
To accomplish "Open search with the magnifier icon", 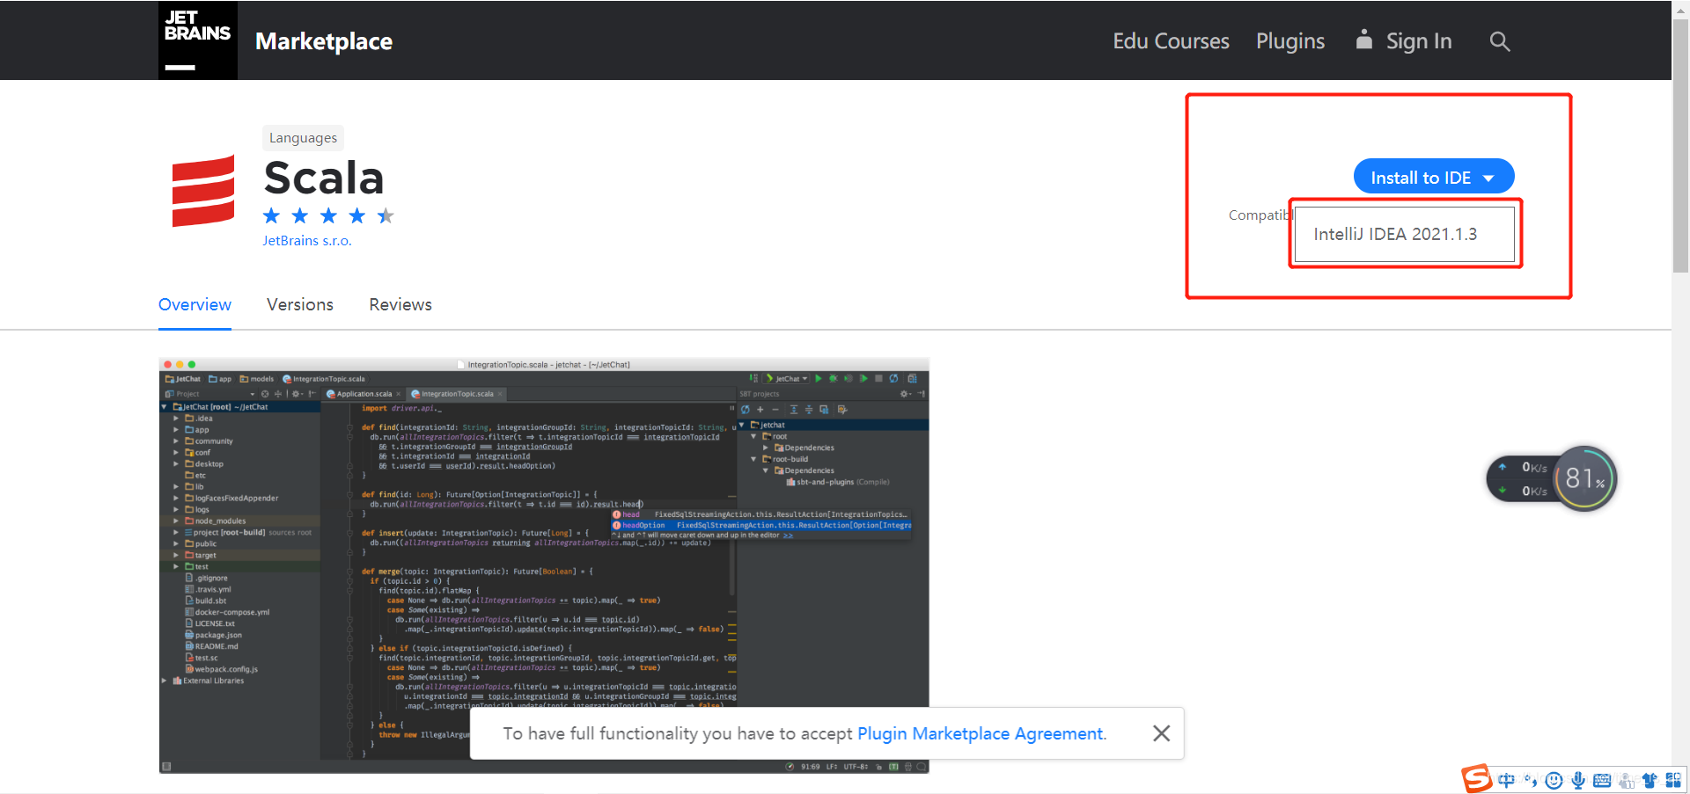I will 1500,41.
